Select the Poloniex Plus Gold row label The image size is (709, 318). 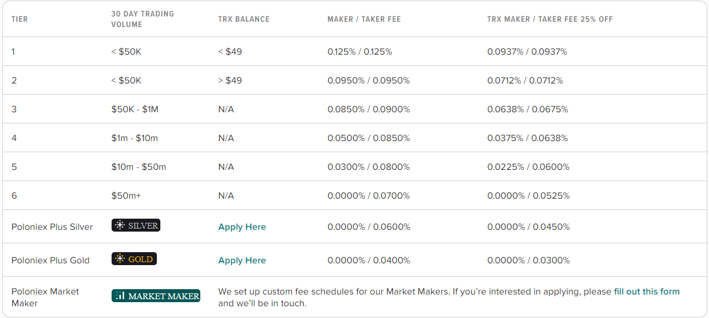click(51, 260)
